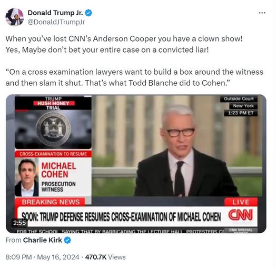Click the verified badge beside Charlie Kirk
This screenshot has height=269, width=277.
click(67, 240)
